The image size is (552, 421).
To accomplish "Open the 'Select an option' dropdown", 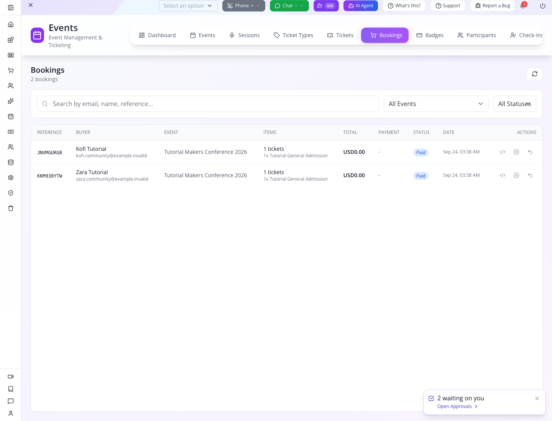I will click(x=188, y=6).
